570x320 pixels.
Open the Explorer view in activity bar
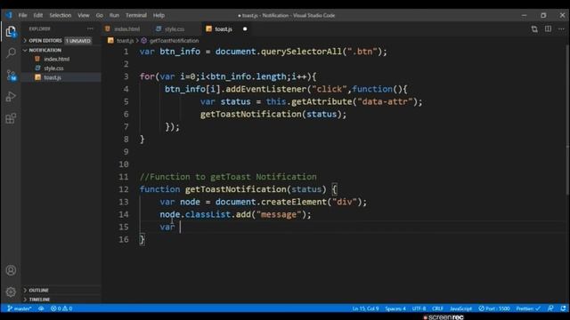11,32
